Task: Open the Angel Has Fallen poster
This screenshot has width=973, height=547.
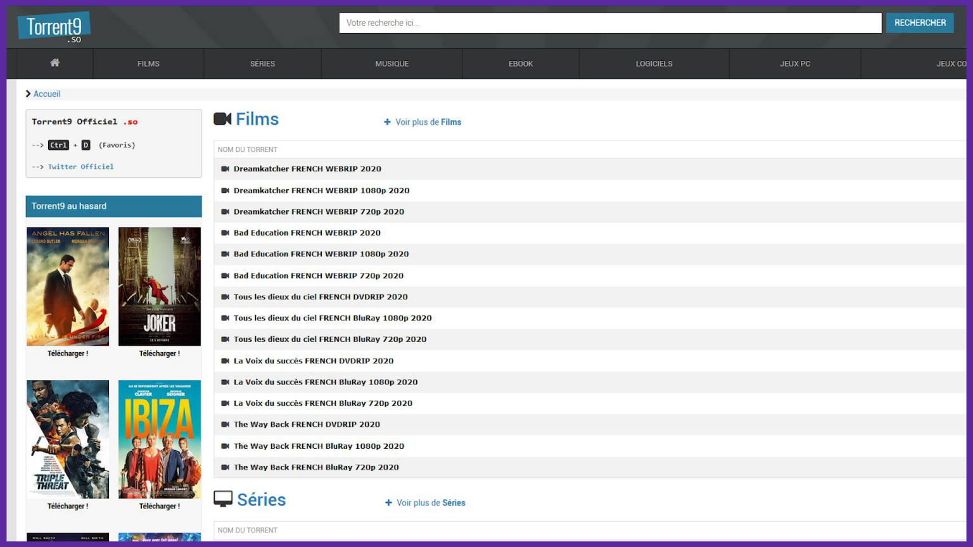Action: (x=68, y=286)
